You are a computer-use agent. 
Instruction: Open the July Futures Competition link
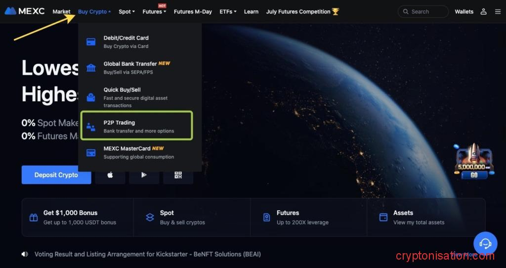pos(302,11)
